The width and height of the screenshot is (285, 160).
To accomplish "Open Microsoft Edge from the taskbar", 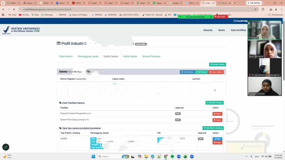I will pyautogui.click(x=153, y=156).
